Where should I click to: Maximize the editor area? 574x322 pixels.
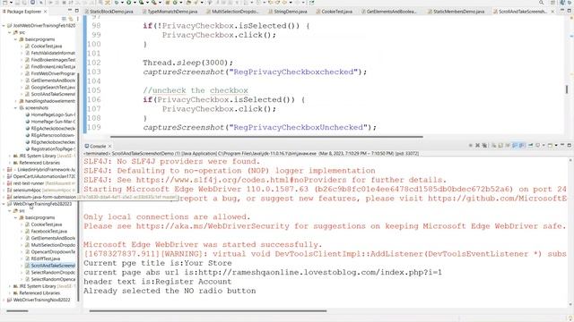click(570, 11)
